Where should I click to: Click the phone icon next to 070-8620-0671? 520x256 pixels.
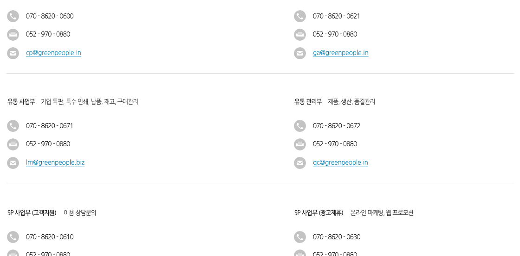tap(13, 126)
